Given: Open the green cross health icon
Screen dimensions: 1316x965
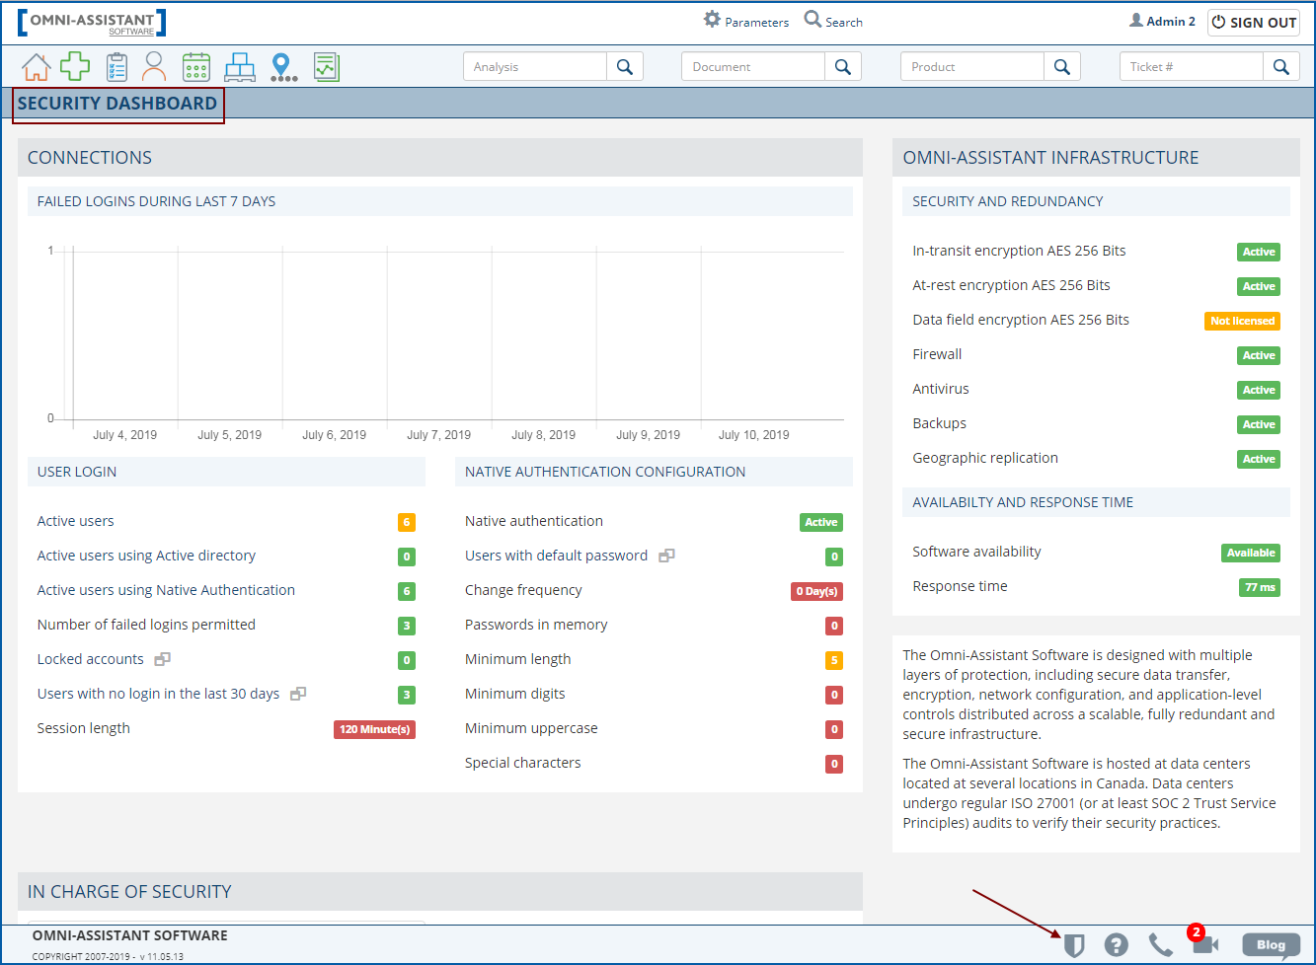Looking at the screenshot, I should (x=75, y=66).
